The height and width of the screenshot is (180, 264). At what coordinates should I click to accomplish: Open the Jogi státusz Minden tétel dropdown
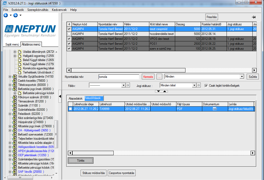[194, 85]
